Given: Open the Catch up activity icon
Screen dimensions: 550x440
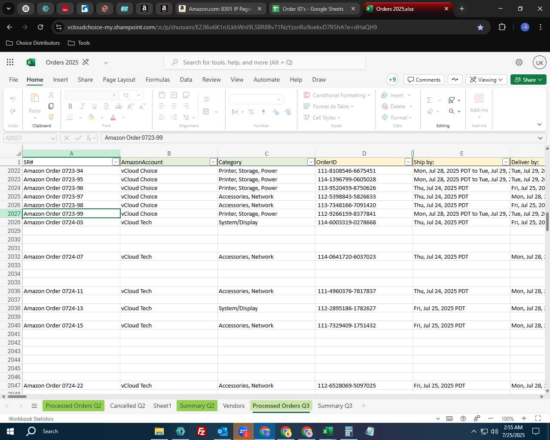Looking at the screenshot, I should [455, 79].
